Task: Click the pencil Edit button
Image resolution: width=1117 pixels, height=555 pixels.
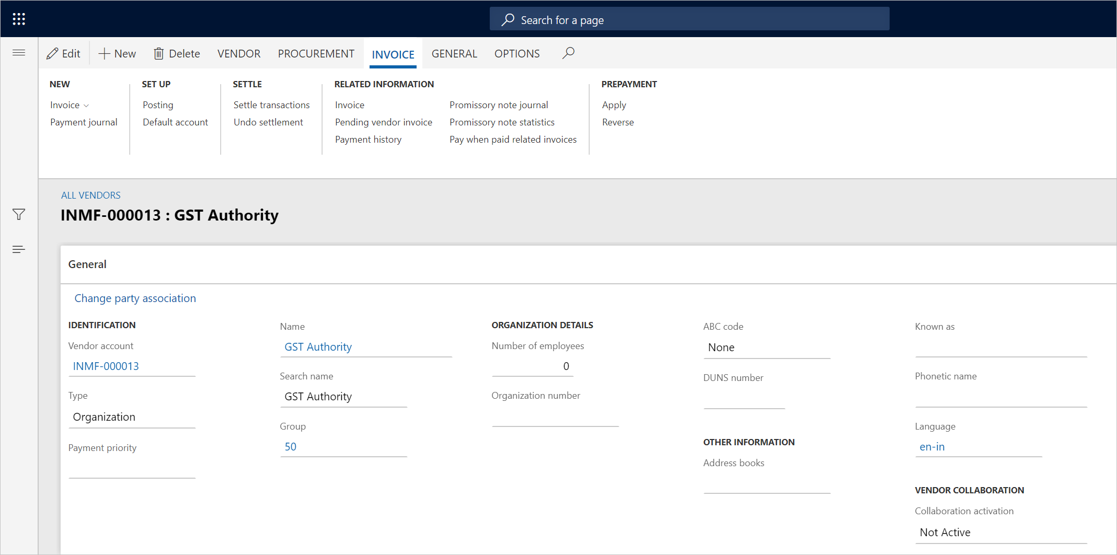Action: (63, 53)
